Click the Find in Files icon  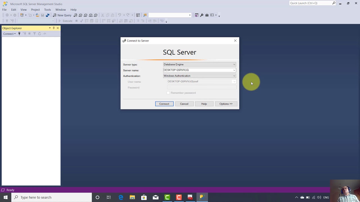tap(145, 15)
